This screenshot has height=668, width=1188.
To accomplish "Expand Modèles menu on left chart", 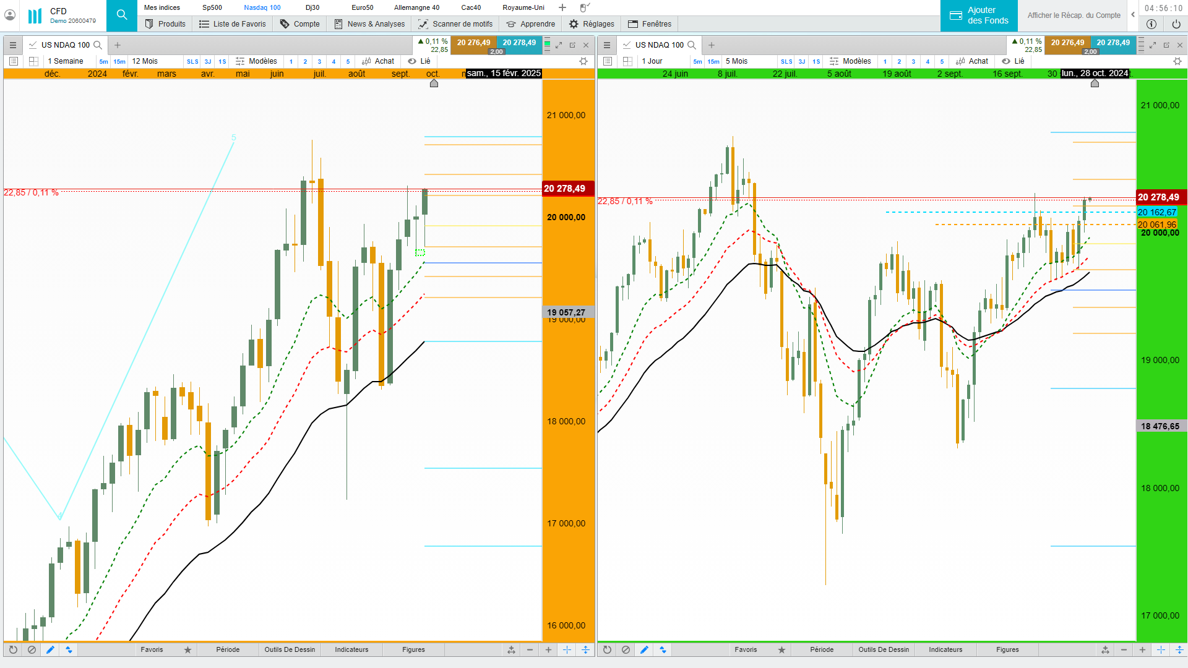I will click(x=256, y=61).
